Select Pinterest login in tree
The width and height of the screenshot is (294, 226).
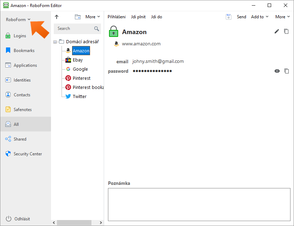tap(82, 78)
